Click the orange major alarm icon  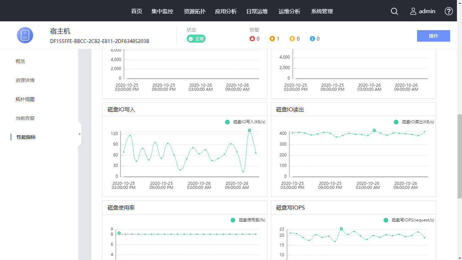[272, 39]
